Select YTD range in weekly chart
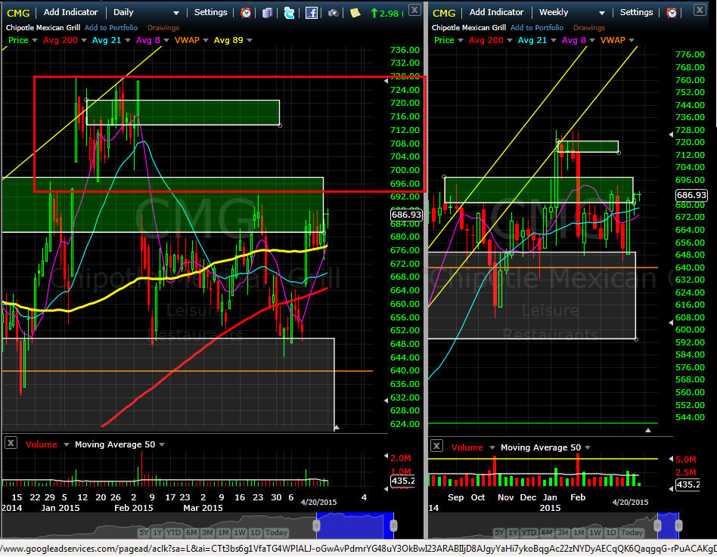717x557 pixels. (529, 532)
